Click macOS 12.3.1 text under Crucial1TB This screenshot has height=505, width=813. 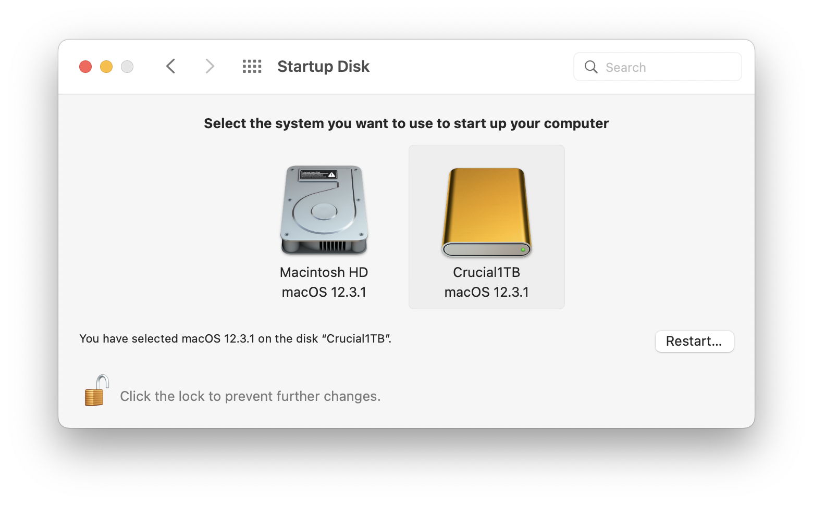[486, 292]
